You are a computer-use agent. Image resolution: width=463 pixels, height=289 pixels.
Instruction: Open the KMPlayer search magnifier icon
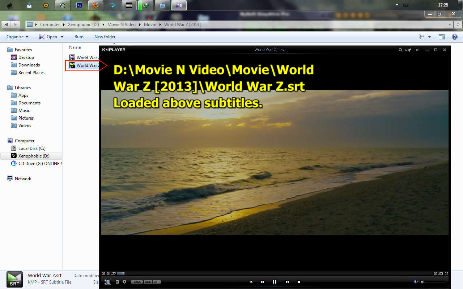[x=400, y=50]
